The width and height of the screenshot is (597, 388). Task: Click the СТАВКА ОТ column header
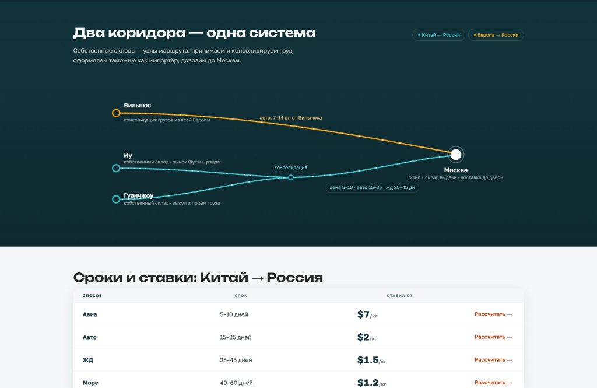399,296
